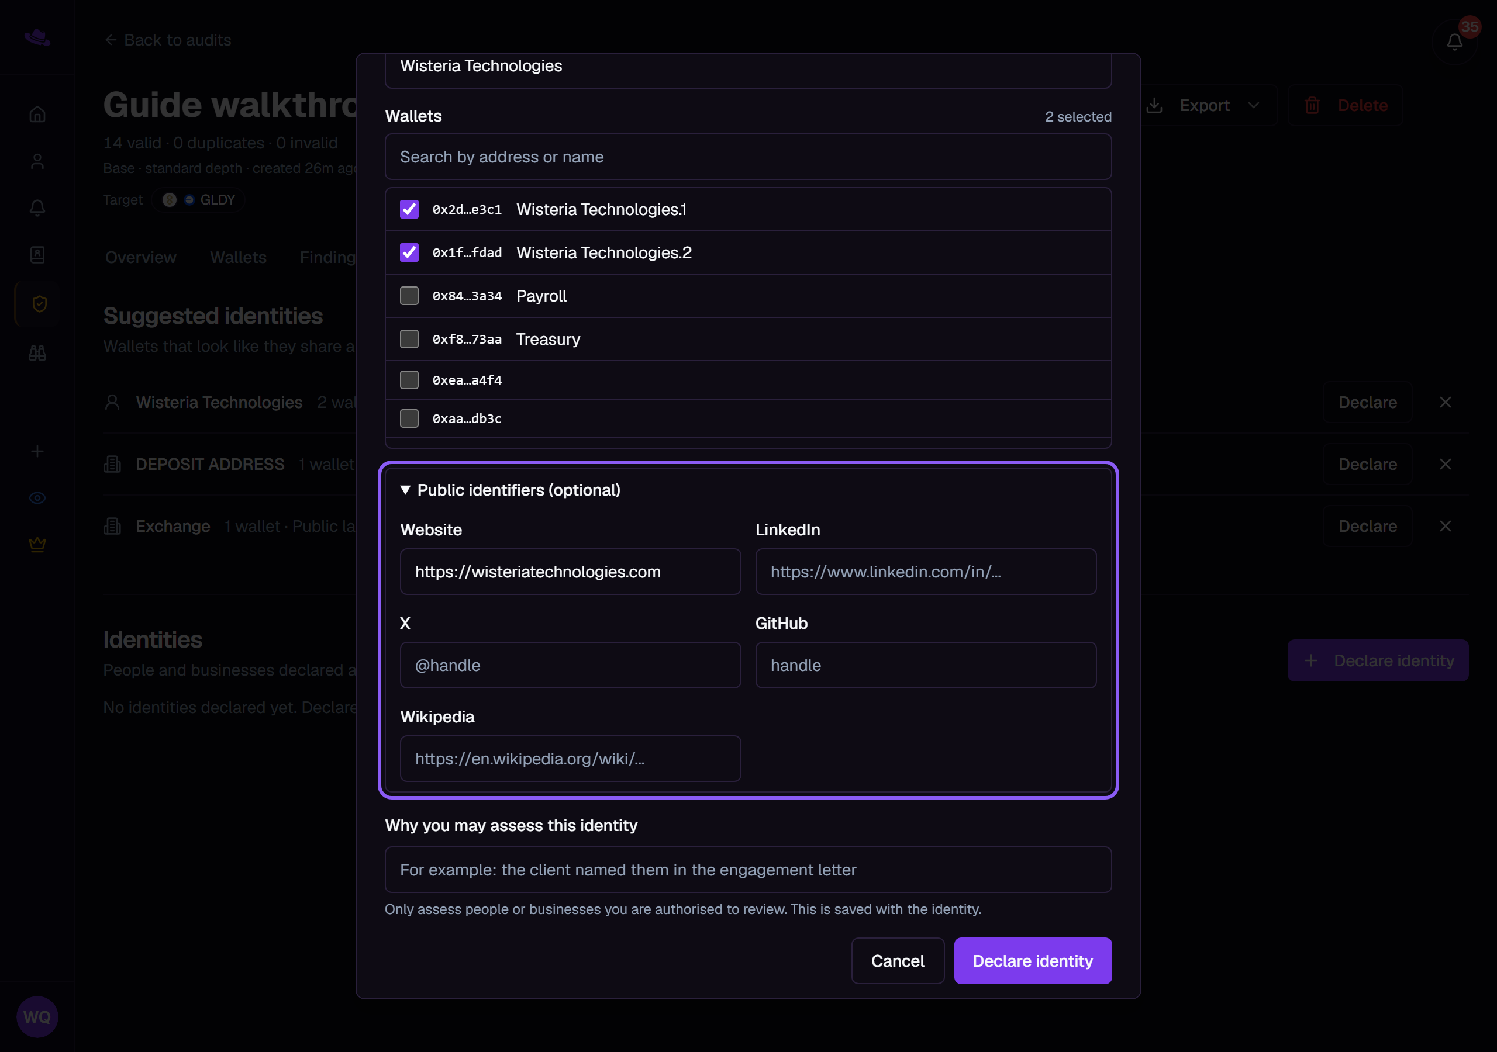Screen dimensions: 1497x1052
Task: Open the eye watch sidebar icon
Action: (37, 498)
